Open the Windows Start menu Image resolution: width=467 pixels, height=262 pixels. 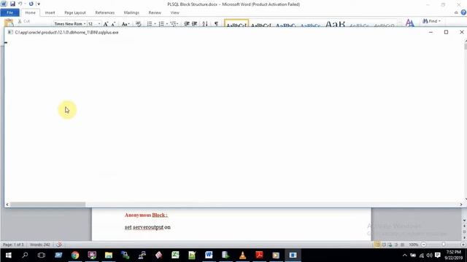[x=8, y=255]
